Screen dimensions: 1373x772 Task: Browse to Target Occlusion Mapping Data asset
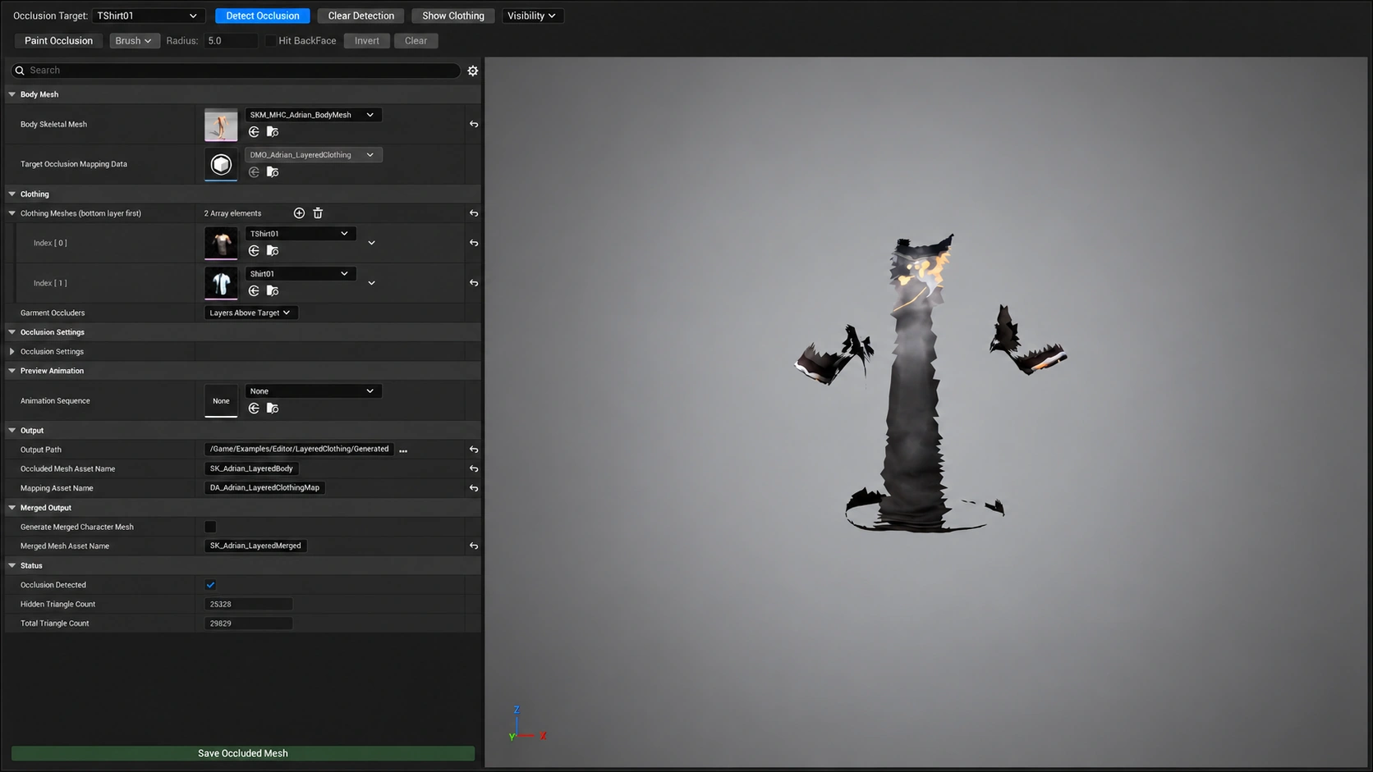point(273,172)
